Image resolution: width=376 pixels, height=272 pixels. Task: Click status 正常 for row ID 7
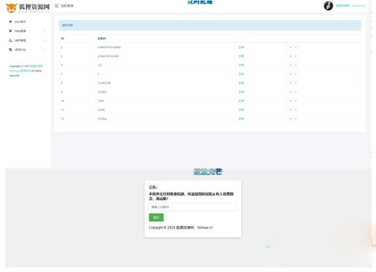[x=241, y=74]
